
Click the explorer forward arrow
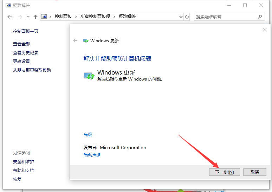pyautogui.click(x=20, y=17)
